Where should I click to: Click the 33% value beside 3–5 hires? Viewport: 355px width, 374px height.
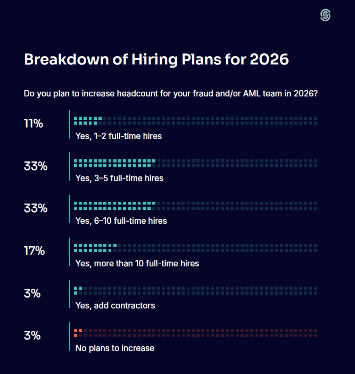coord(36,166)
